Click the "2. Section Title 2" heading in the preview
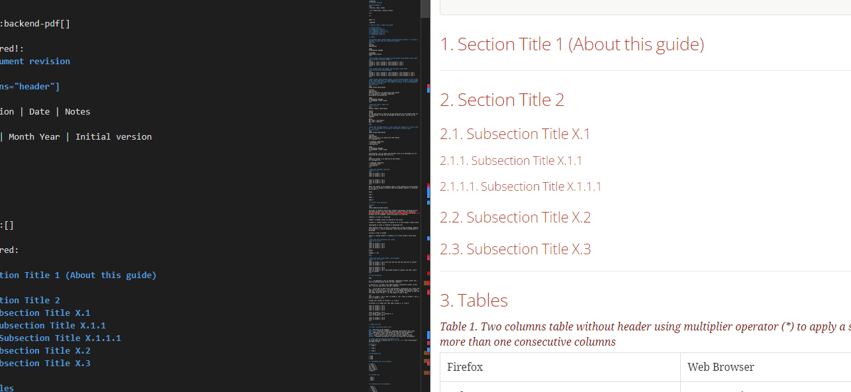 502,99
